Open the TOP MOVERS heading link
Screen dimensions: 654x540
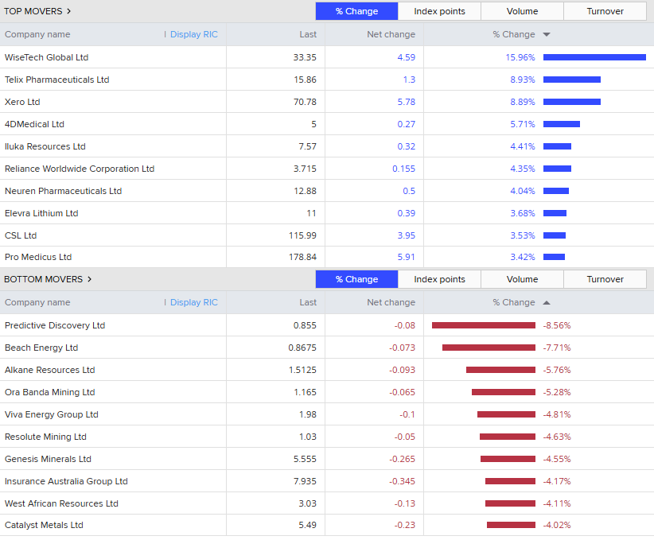tap(33, 11)
